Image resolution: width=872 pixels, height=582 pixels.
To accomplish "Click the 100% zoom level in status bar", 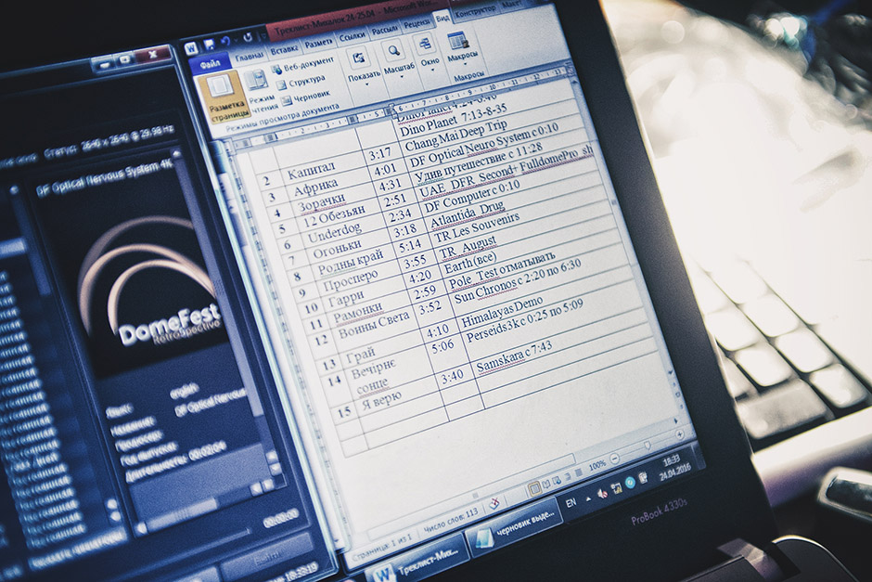I will tap(596, 465).
